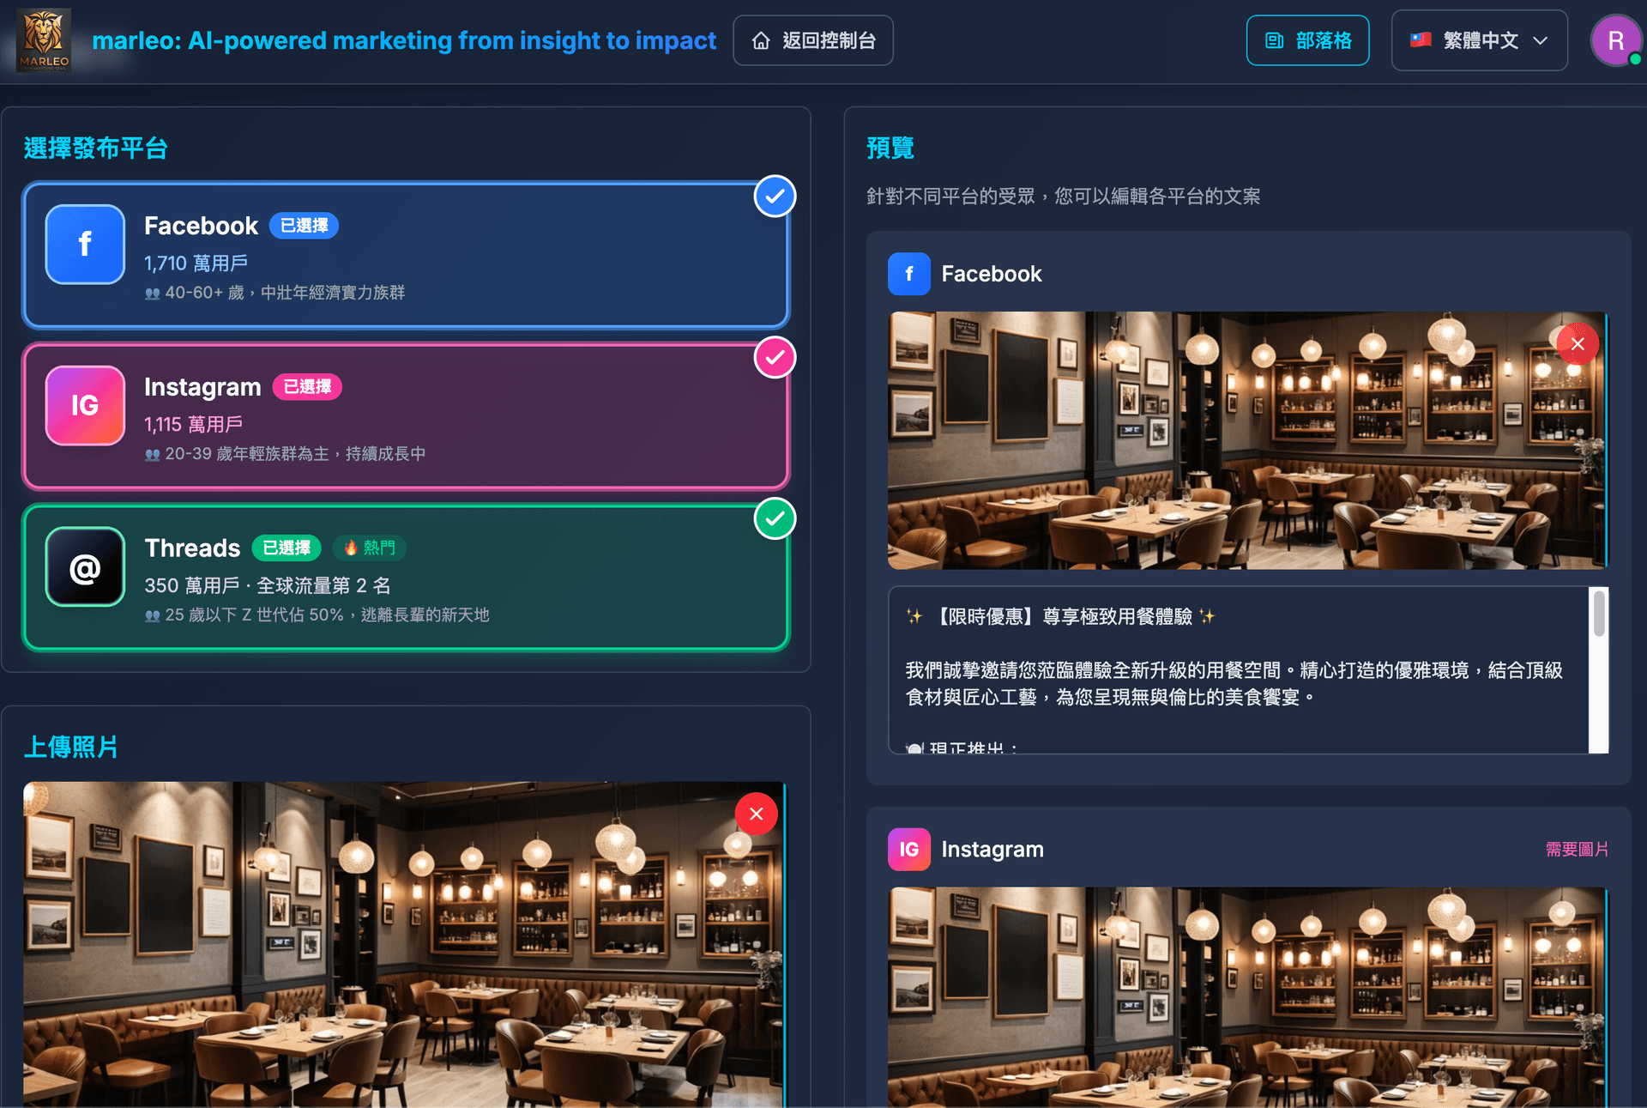Screen dimensions: 1647x1108
Task: Click the preview instructions subtitle text
Action: (1063, 197)
